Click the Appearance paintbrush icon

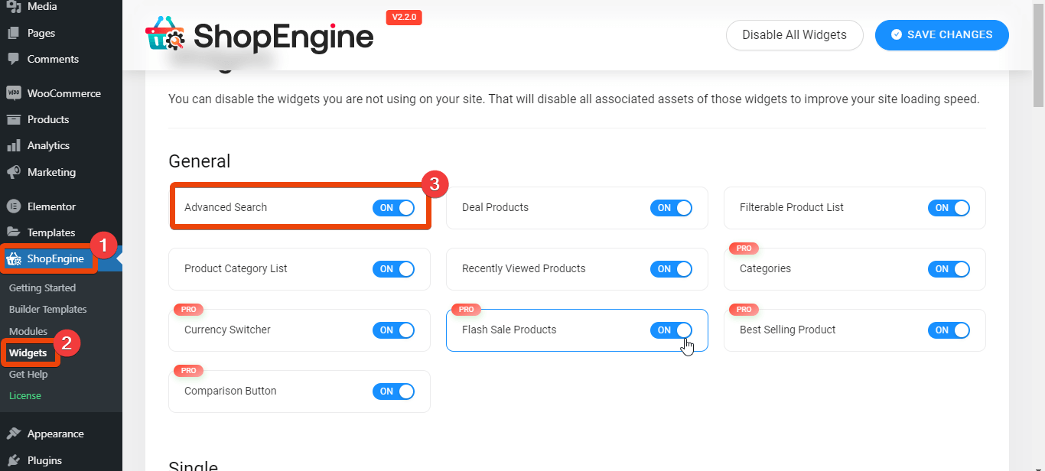click(x=13, y=434)
